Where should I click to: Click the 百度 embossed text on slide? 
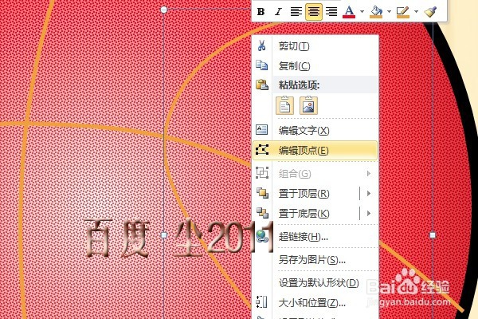point(116,238)
